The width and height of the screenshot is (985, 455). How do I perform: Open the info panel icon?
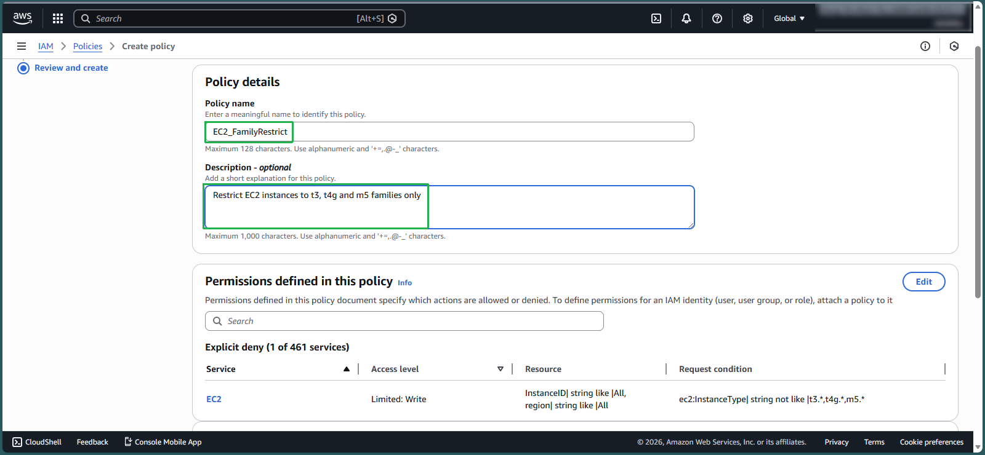[925, 46]
